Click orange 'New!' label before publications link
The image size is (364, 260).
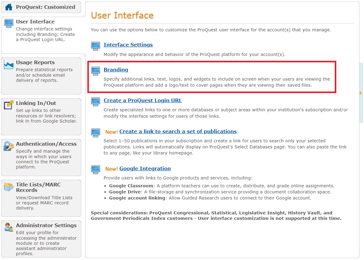coord(111,132)
